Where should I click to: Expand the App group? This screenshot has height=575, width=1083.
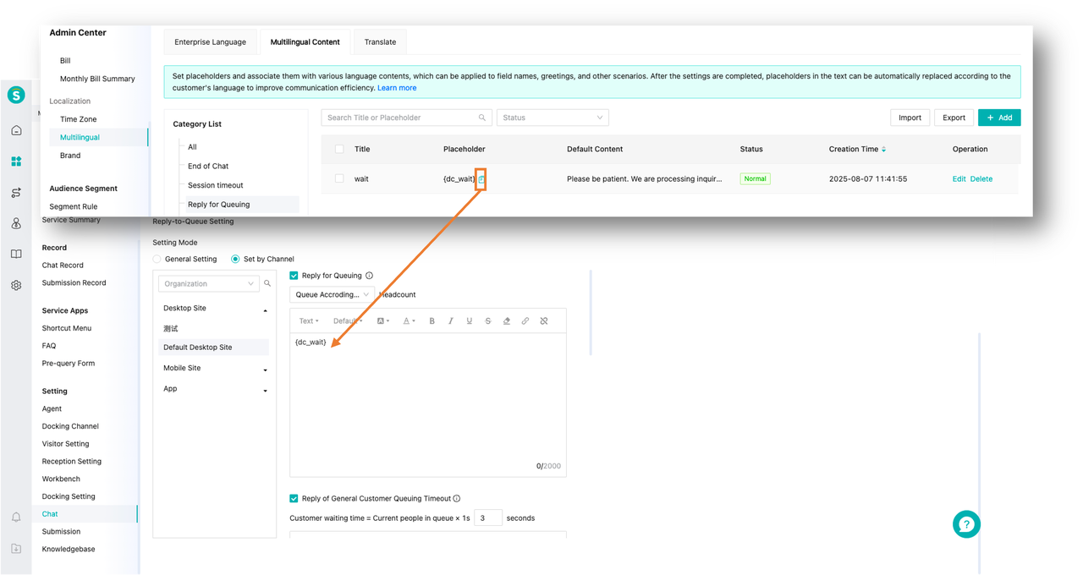click(x=265, y=390)
